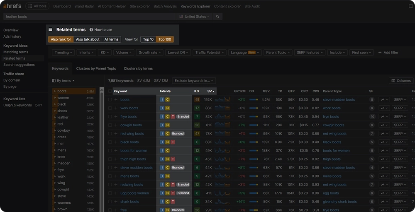Viewport: 415px width, 212px height.
Task: Click the plus icon next to work boots
Action: click(x=116, y=108)
